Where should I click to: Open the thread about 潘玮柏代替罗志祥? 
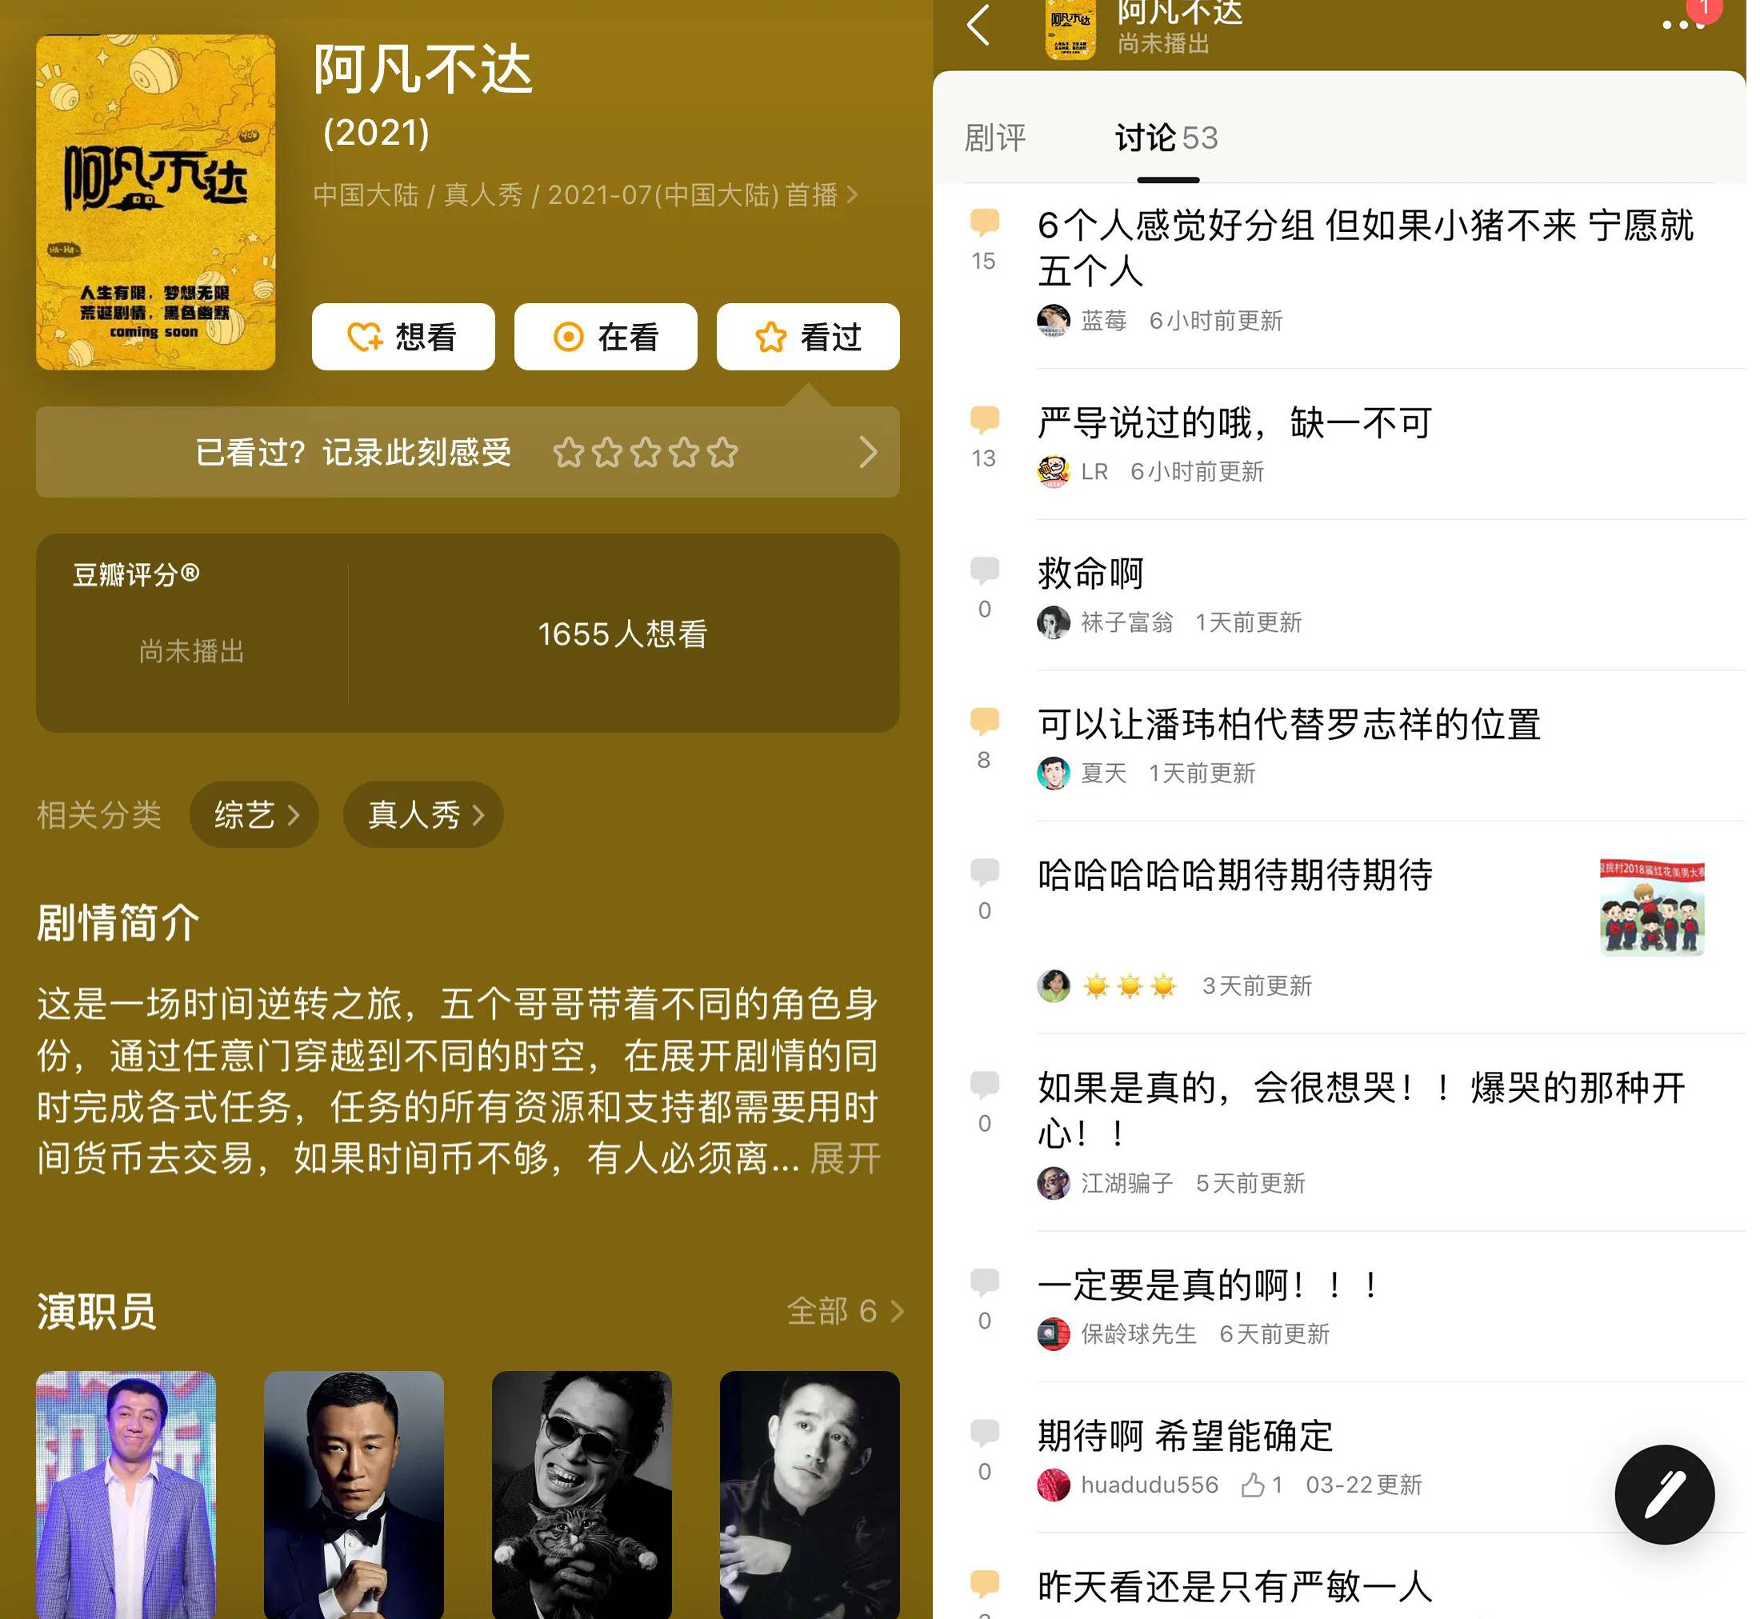pos(1289,725)
